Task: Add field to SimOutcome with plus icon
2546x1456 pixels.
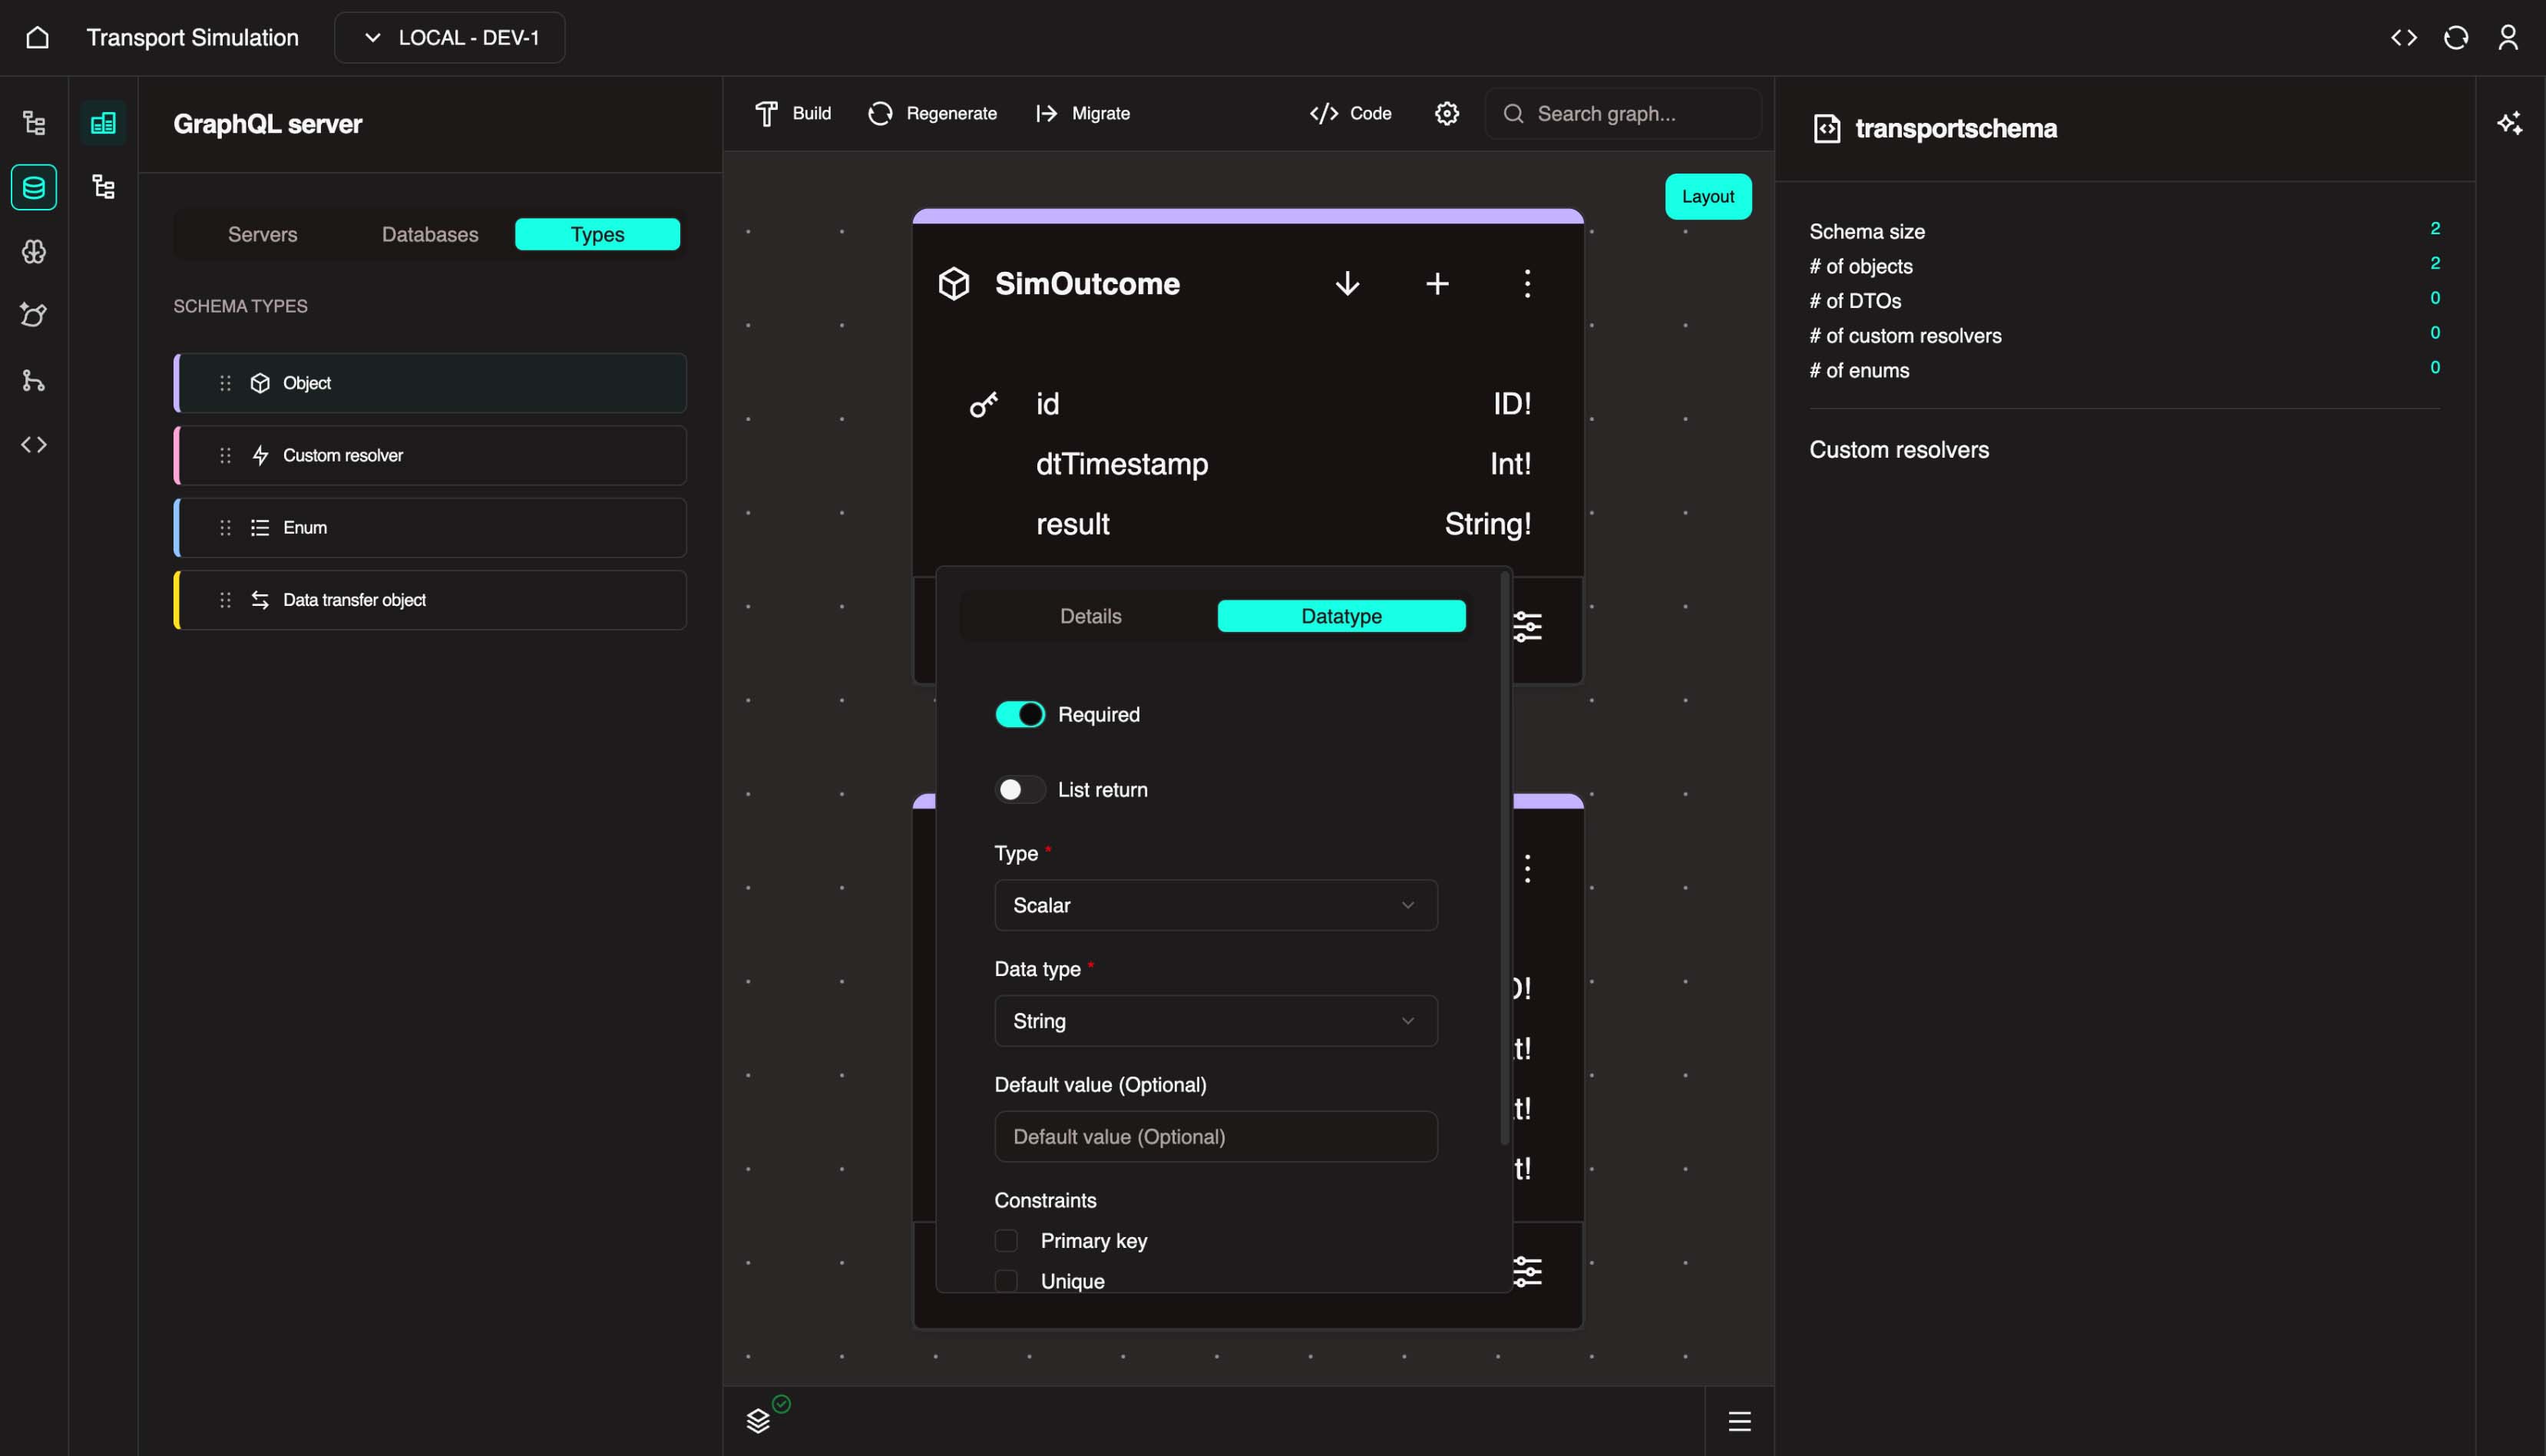Action: [x=1437, y=284]
